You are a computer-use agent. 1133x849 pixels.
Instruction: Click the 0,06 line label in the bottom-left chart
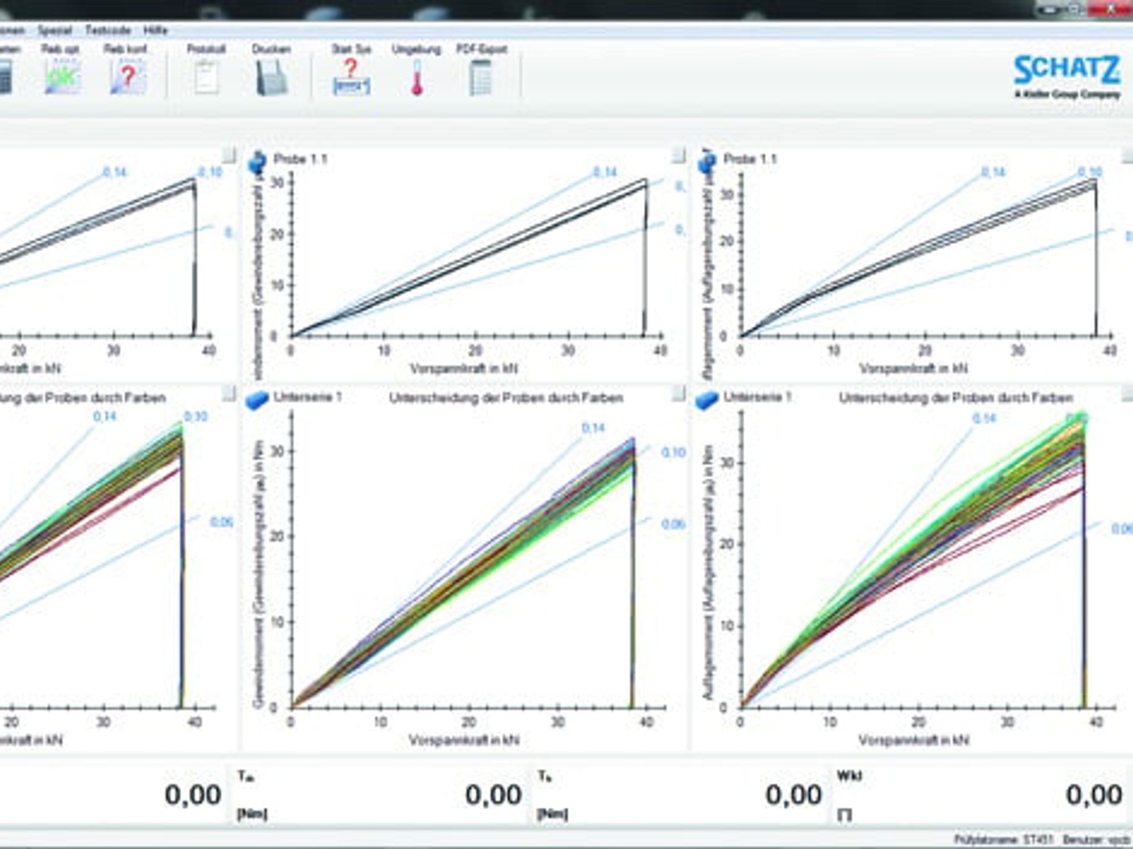pos(221,522)
